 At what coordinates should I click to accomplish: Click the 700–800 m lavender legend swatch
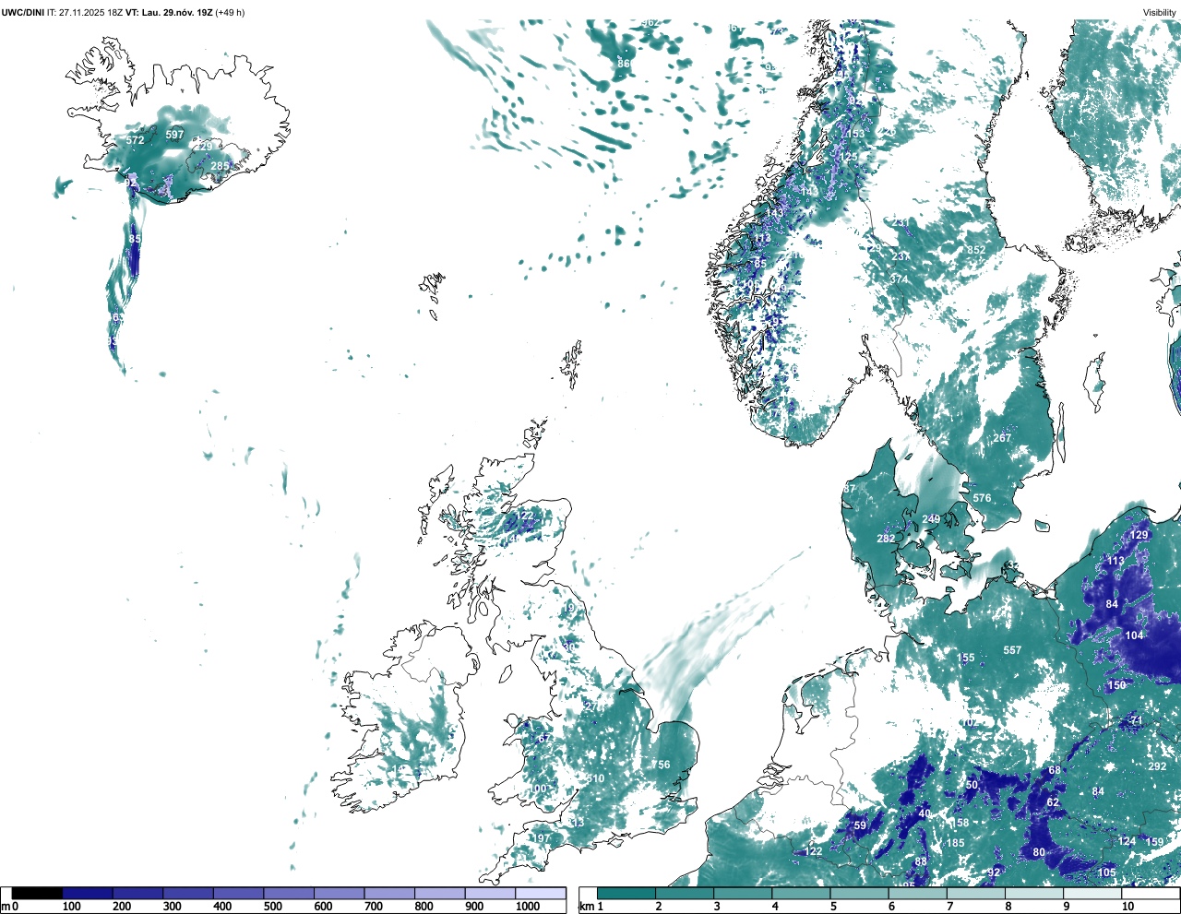389,894
